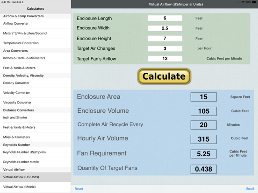Click the Hourly Air Volume label
The height and width of the screenshot is (193, 258).
pyautogui.click(x=103, y=138)
